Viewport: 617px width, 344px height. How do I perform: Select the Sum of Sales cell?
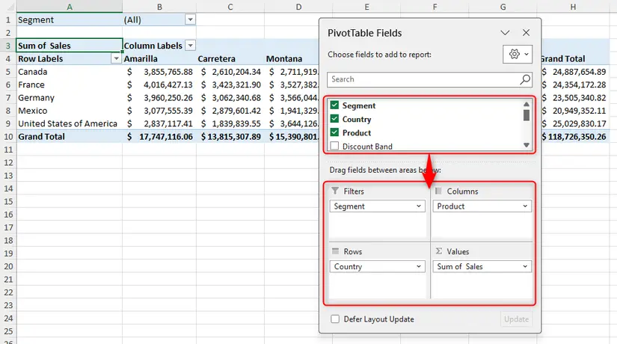[70, 46]
